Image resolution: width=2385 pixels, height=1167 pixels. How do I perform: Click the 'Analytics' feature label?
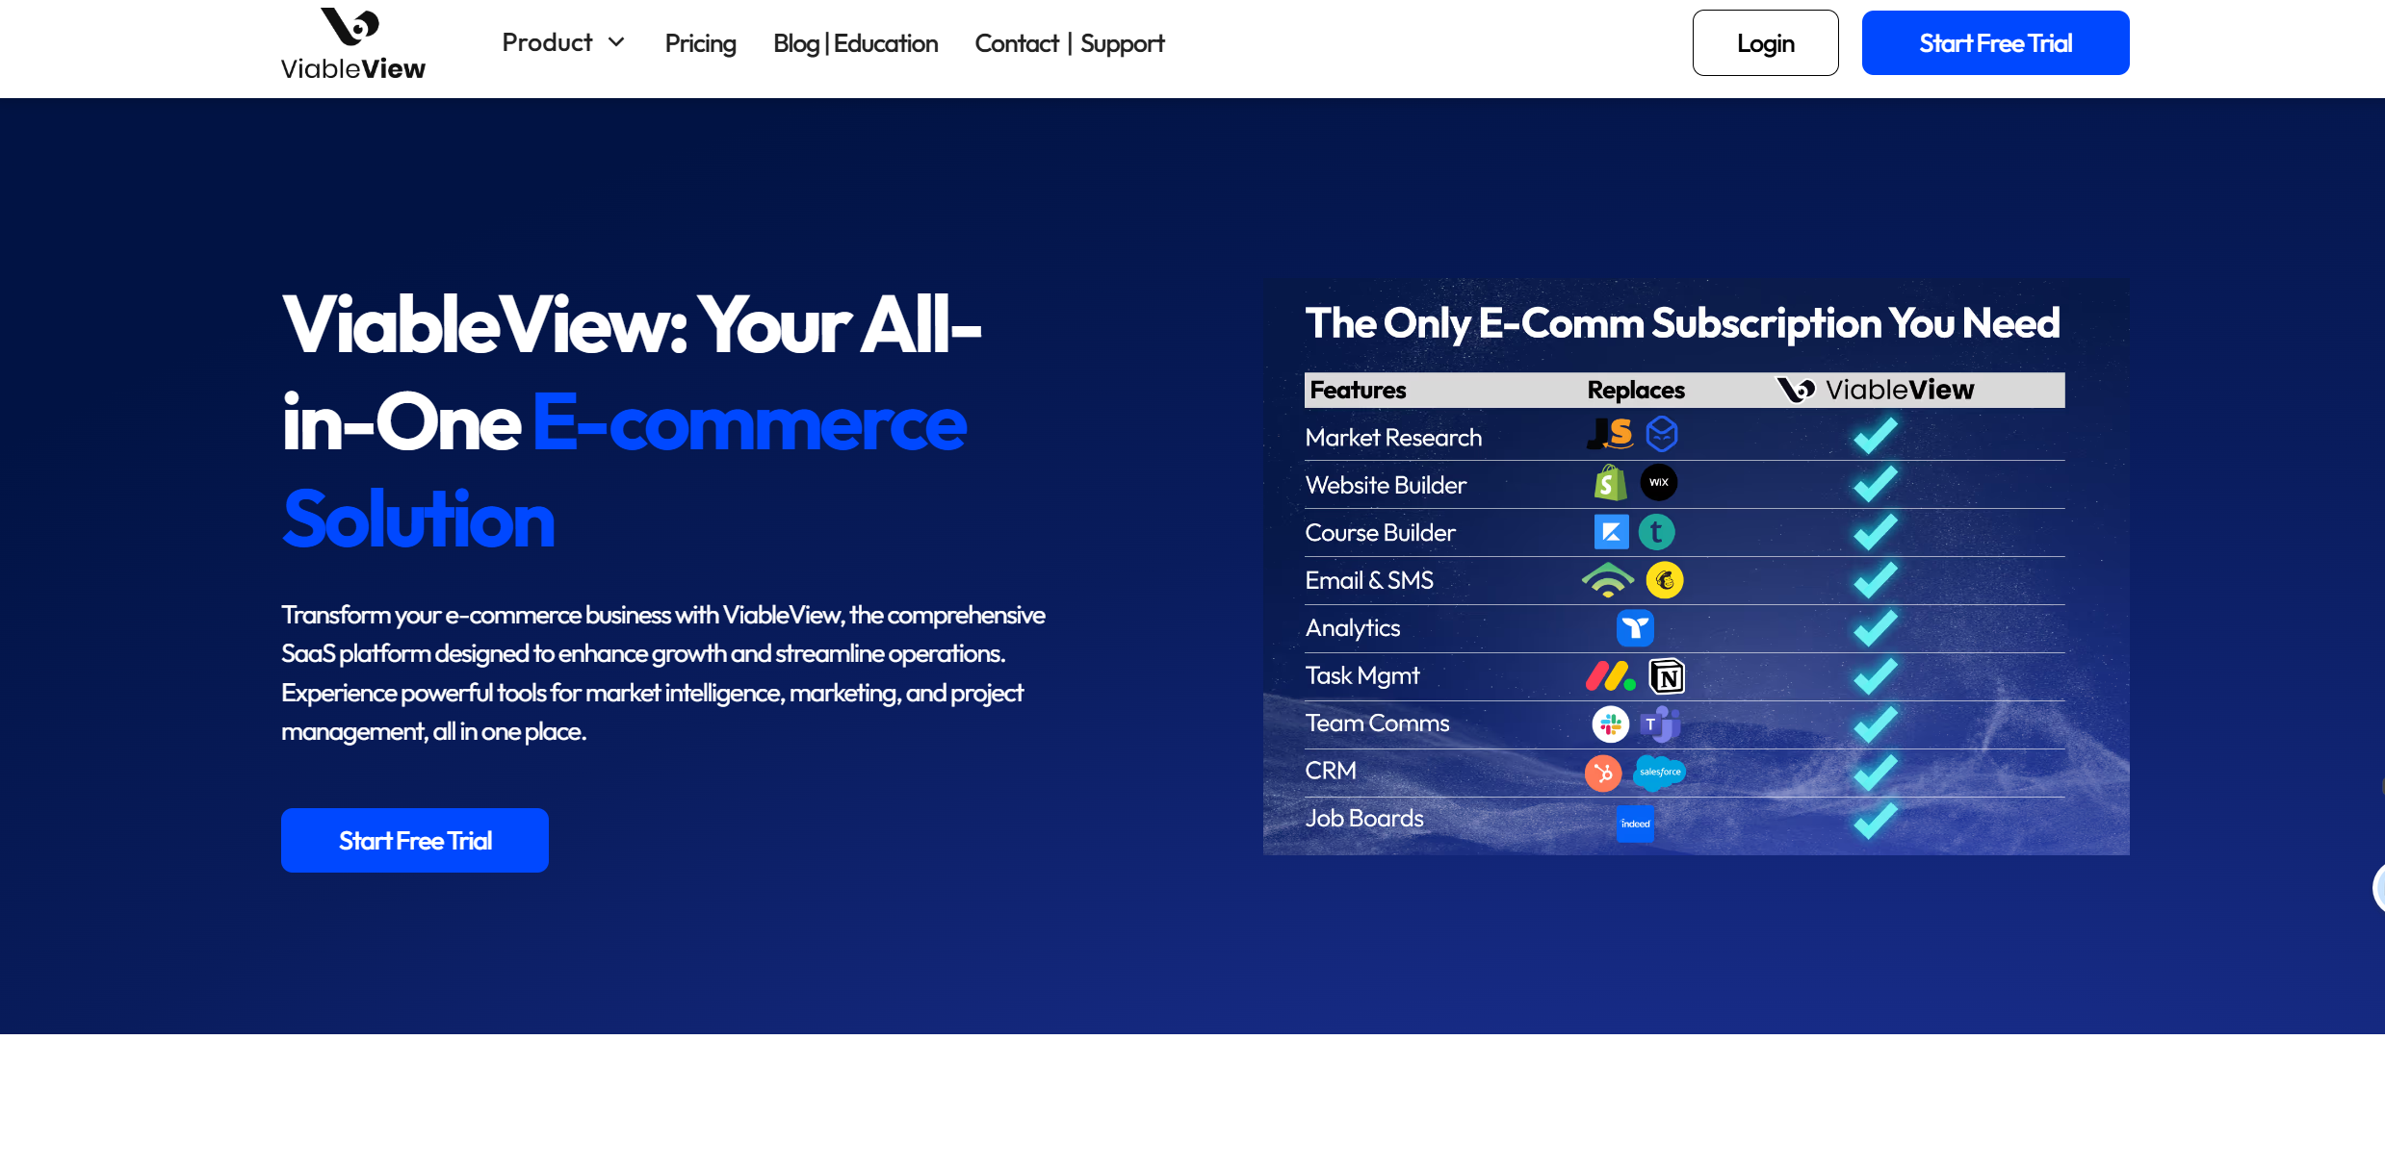[1353, 628]
